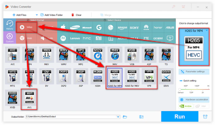Switch to the Video format tab
Screen dimensions: 215x125
click(26, 27)
